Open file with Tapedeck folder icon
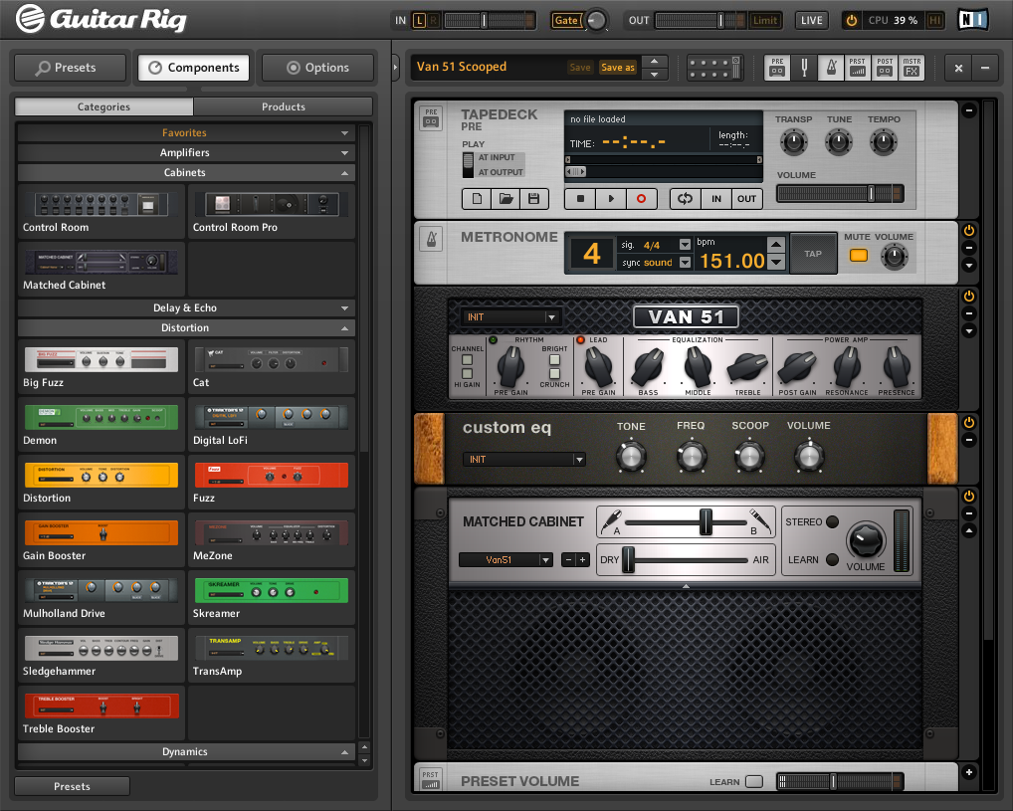The height and width of the screenshot is (811, 1013). click(506, 199)
